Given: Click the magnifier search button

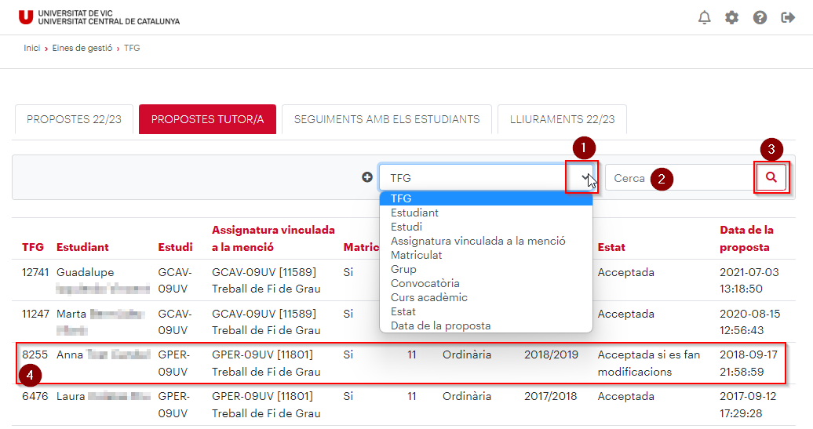Looking at the screenshot, I should [x=771, y=177].
